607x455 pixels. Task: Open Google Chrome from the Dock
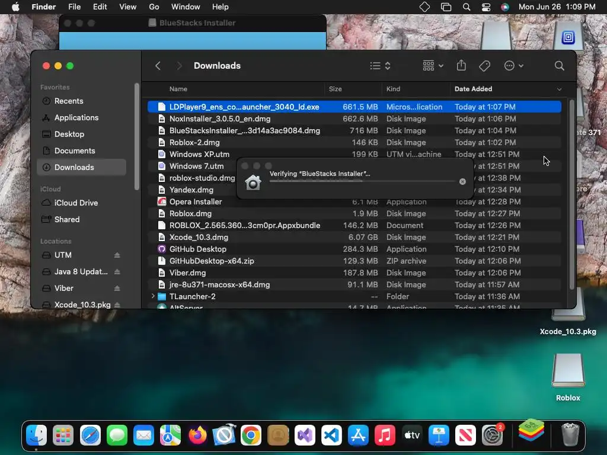[x=251, y=435]
